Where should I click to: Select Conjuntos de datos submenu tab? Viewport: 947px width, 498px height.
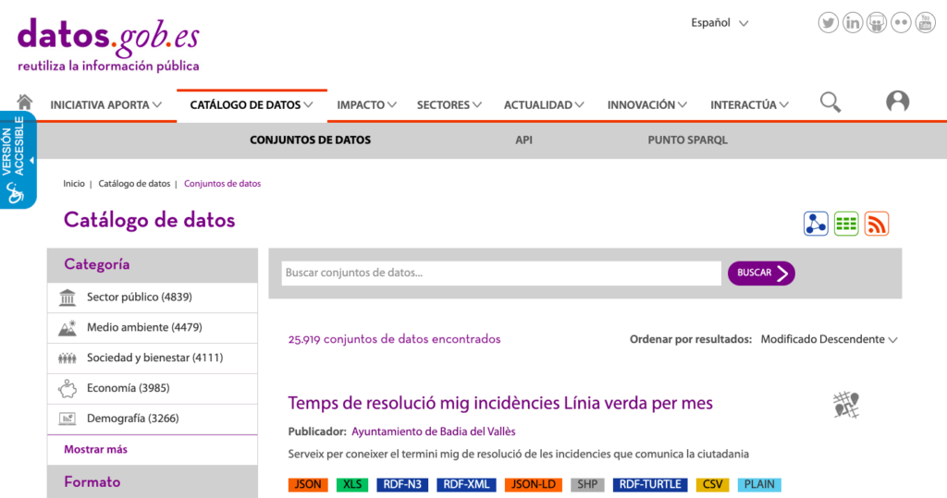point(311,140)
